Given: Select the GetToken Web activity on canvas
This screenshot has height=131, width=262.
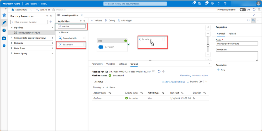Looking at the screenshot, I should click(112, 45).
